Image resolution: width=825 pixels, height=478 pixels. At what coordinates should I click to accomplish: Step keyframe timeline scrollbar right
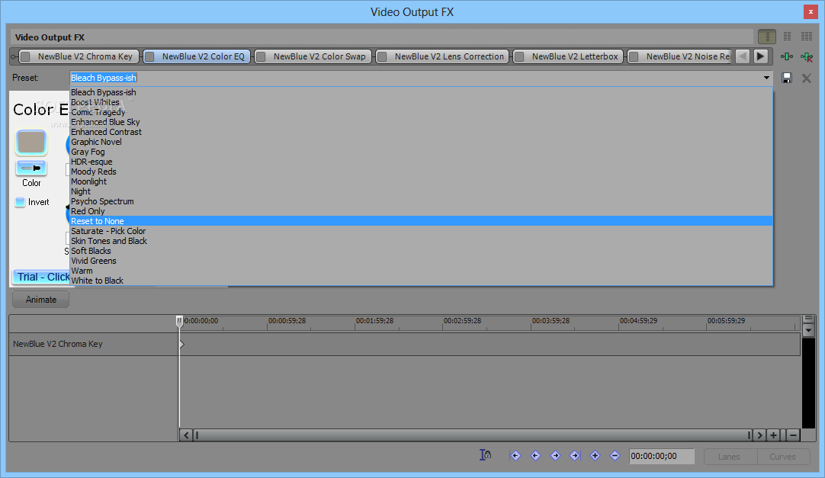759,435
